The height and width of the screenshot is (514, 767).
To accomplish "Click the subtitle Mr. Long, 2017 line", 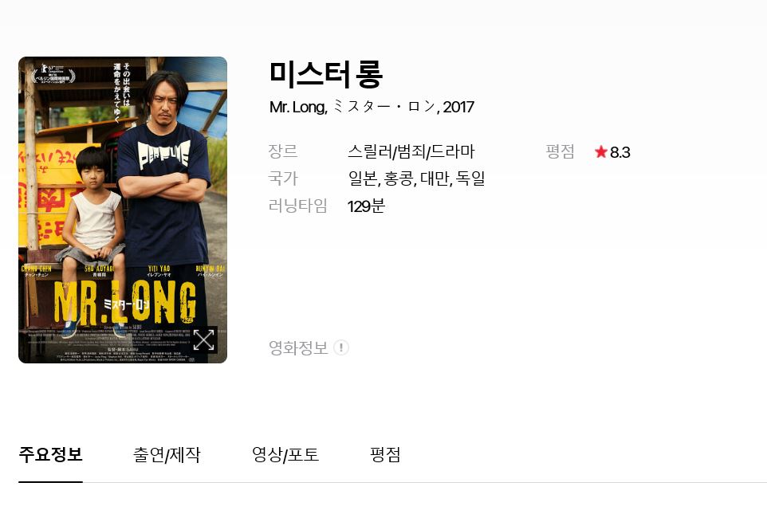I will [x=372, y=107].
